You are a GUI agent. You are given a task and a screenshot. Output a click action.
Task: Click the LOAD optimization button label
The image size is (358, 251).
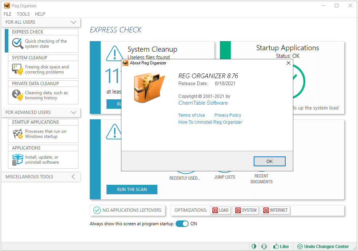tap(224, 210)
